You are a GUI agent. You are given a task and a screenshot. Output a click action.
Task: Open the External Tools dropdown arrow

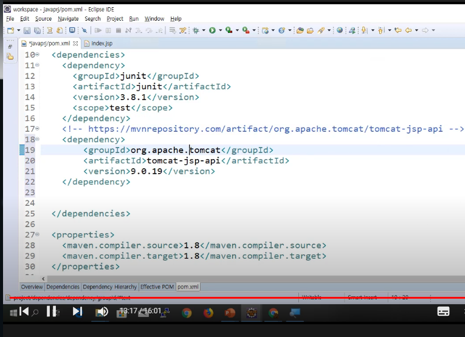coord(254,30)
